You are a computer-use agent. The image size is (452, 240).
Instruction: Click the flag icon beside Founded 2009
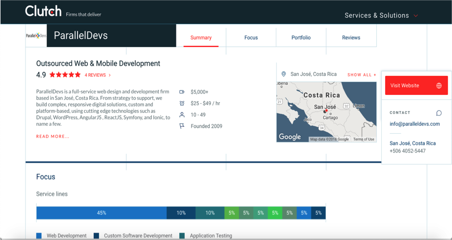click(182, 126)
